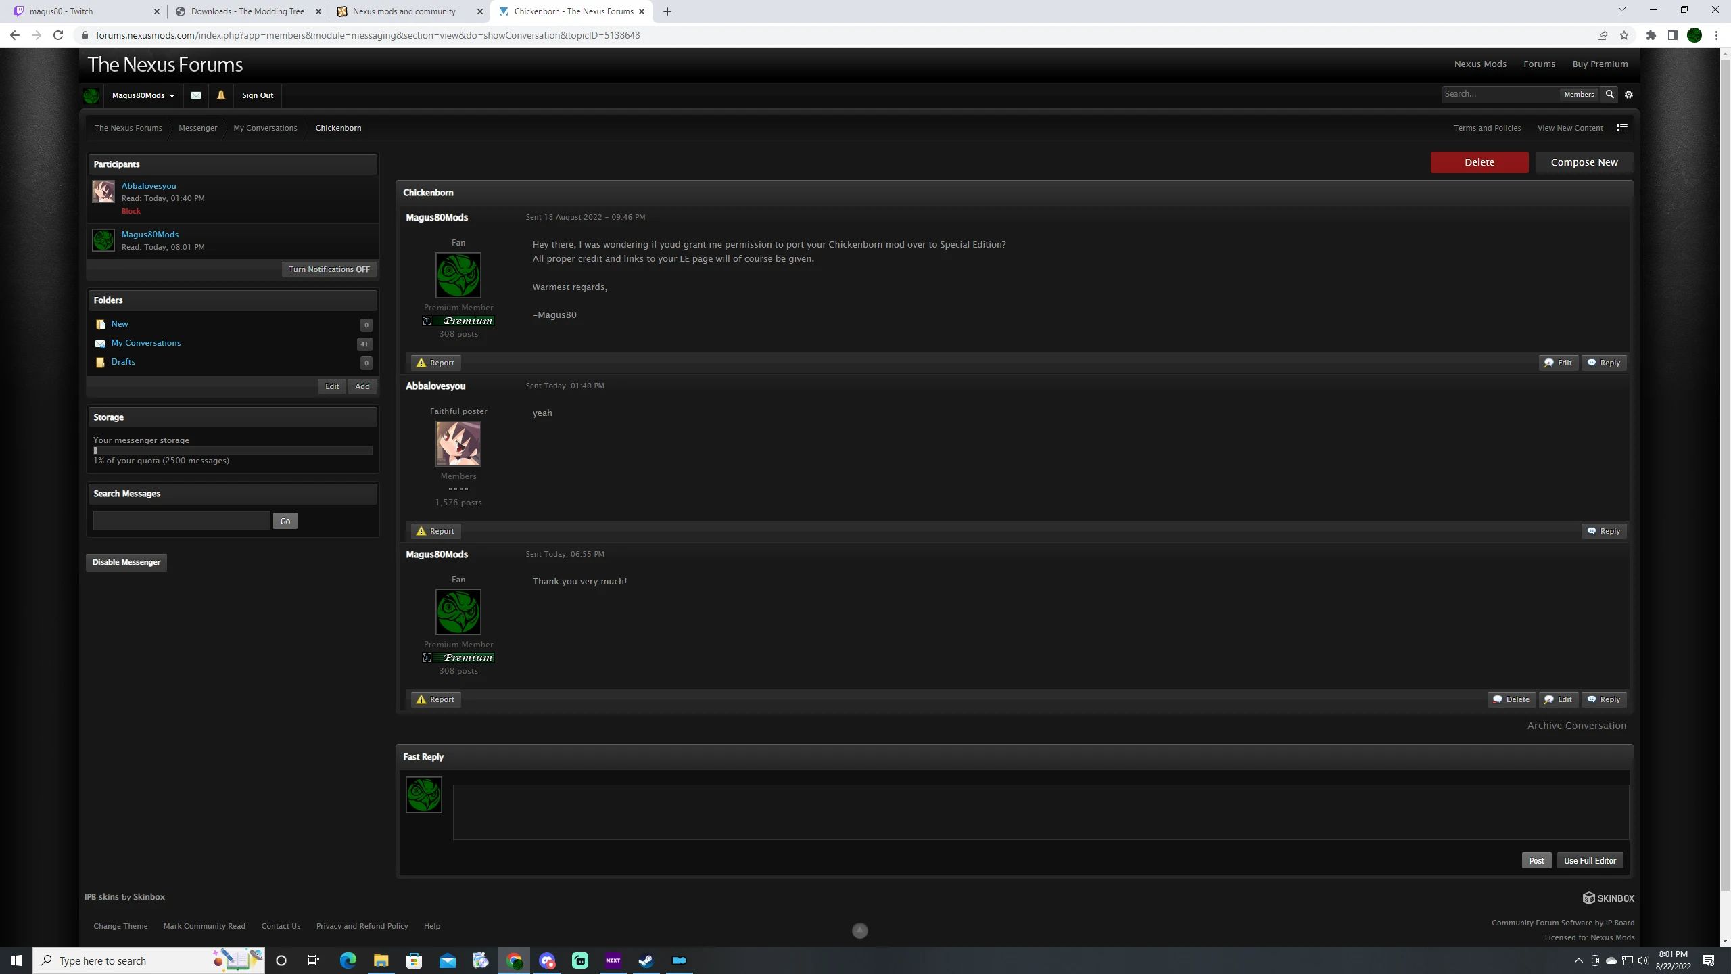Screen dimensions: 1731x974
Task: Disable Messenger using the sidebar button
Action: coord(126,562)
